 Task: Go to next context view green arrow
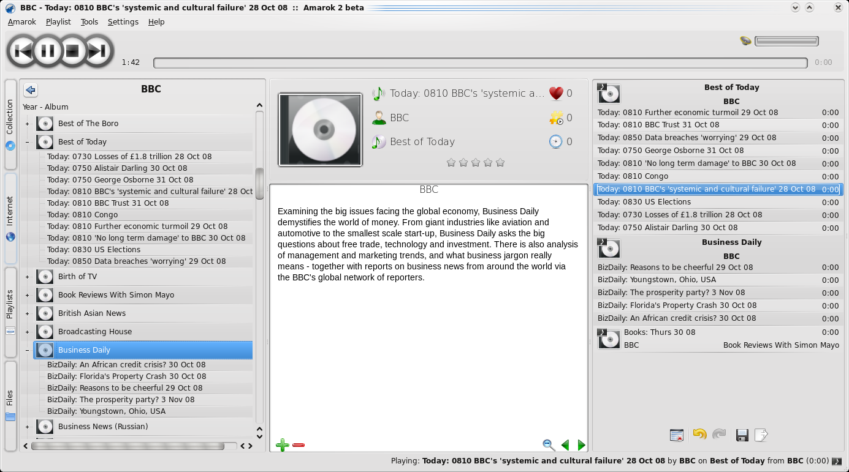581,445
